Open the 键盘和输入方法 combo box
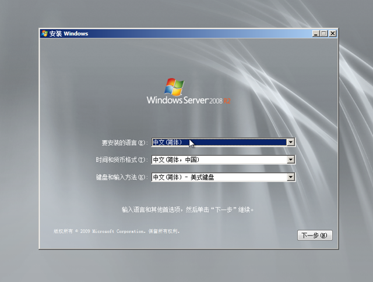This screenshot has height=282, width=373. [x=223, y=177]
